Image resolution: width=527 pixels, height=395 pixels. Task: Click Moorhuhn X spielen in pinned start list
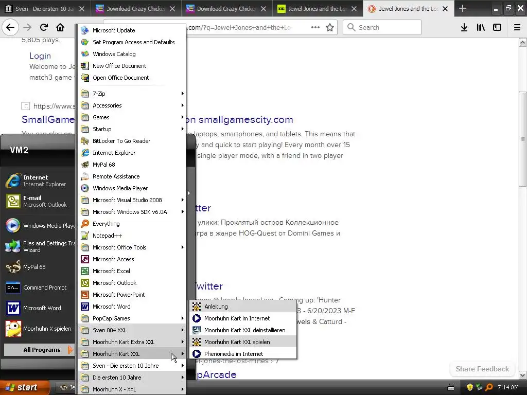[39, 329]
